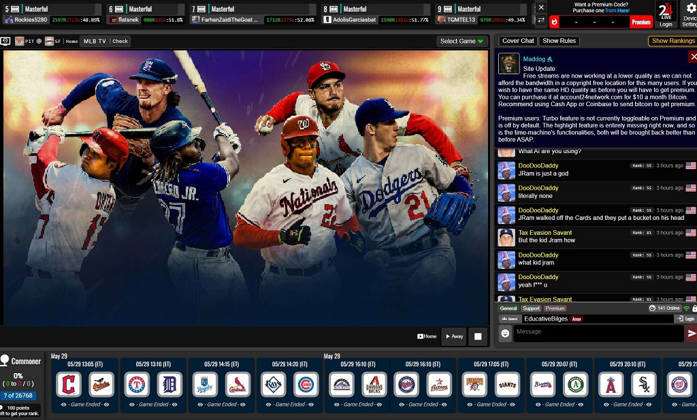Open the Pittsburgh Pirates logo in schedule
Screen dimensions: 697x420
coord(474,385)
